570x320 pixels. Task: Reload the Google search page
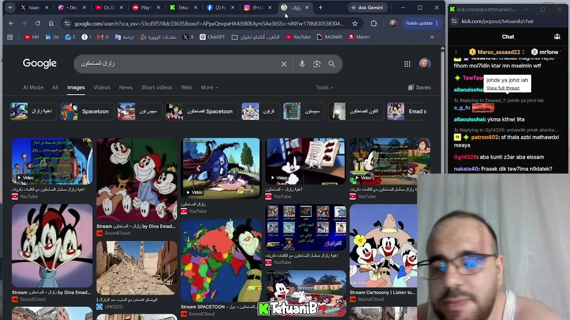point(38,23)
